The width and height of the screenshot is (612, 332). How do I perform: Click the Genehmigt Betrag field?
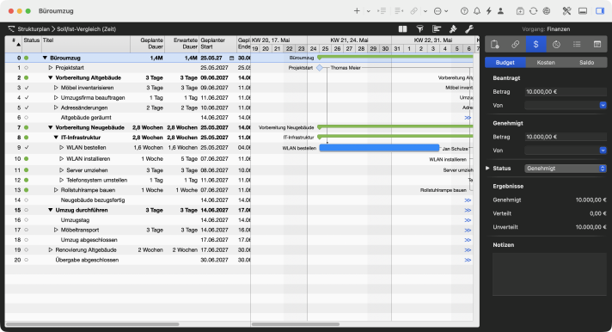[566, 137]
